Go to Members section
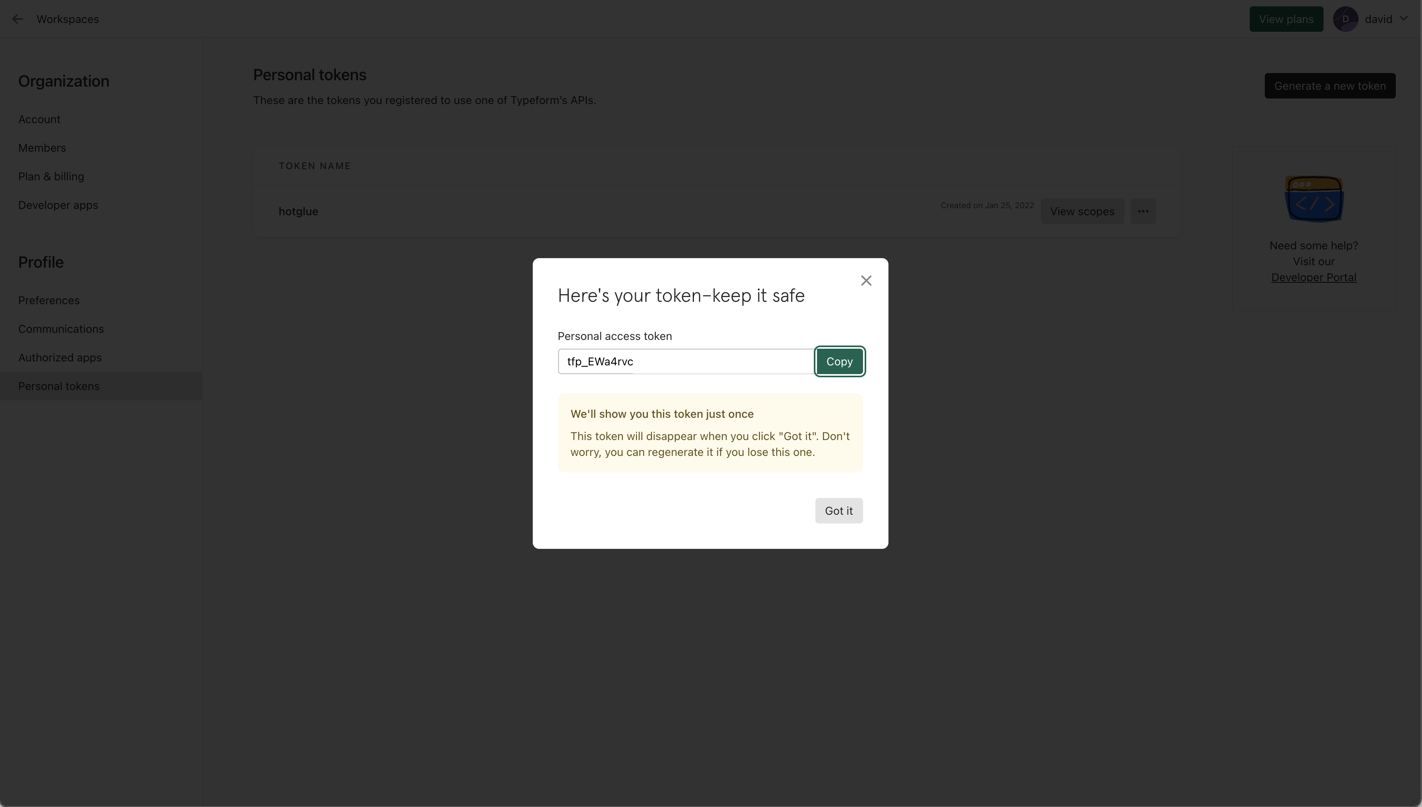Screen dimensions: 1422x807 [42, 148]
